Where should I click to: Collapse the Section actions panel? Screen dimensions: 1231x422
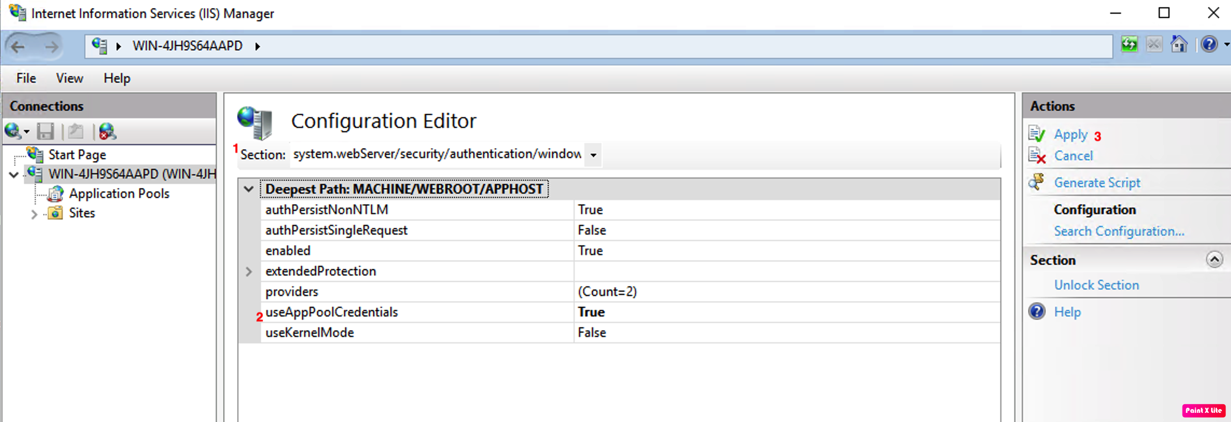[1214, 260]
